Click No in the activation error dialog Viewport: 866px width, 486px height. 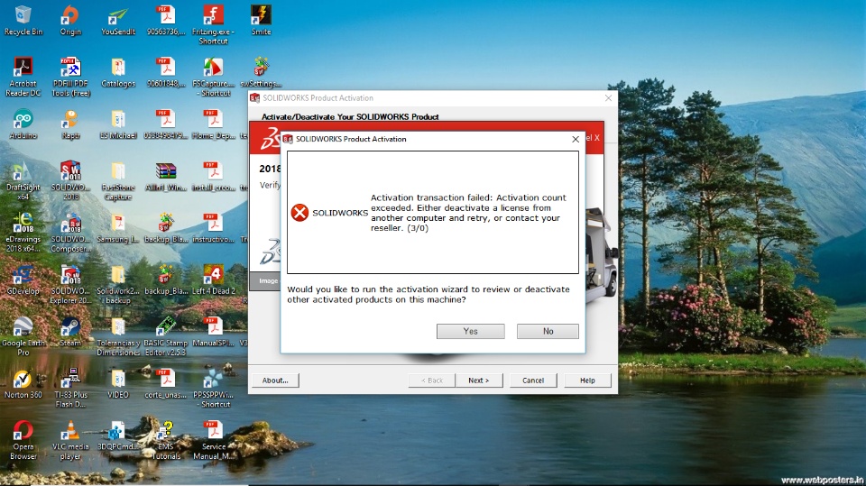coord(548,331)
